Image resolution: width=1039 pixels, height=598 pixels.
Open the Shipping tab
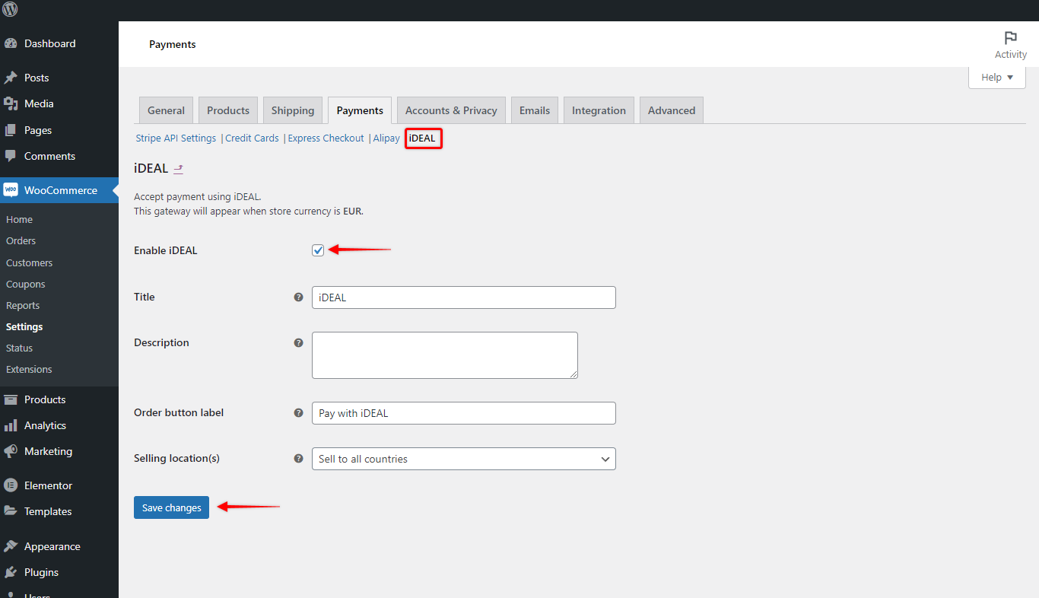pos(293,110)
